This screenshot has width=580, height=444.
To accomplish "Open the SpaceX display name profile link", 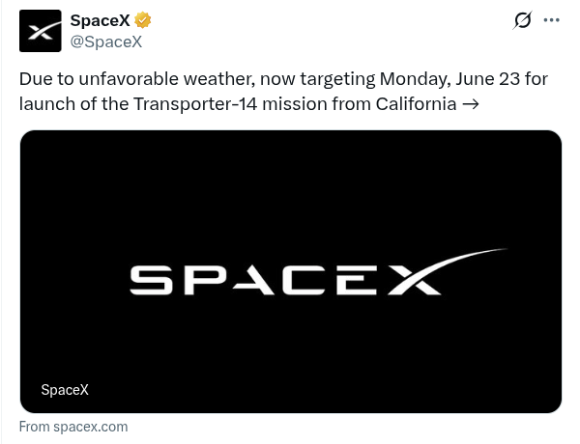I will click(100, 20).
